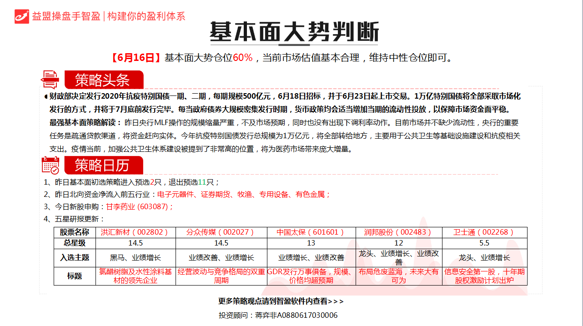583x326 pixels.
Task: Click the 策略日历 calendar icon
Action: coord(50,165)
